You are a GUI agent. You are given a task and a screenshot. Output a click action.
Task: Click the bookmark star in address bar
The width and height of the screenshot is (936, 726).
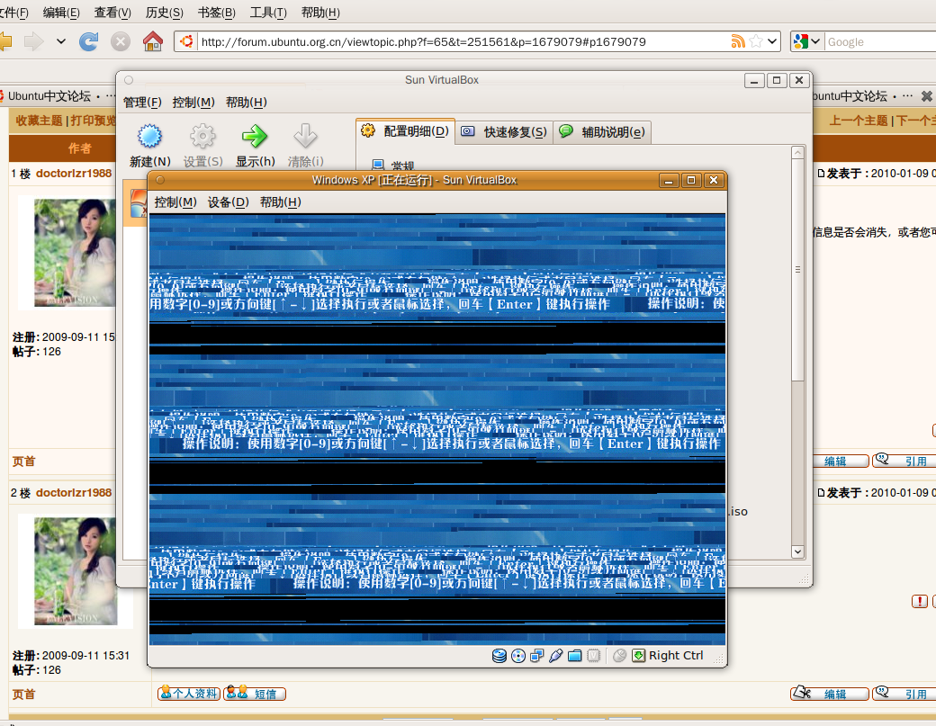coord(756,41)
